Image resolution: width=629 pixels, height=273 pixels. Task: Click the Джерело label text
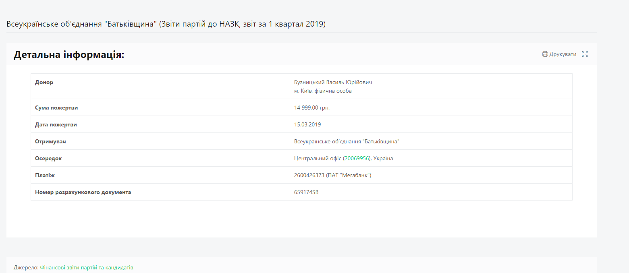click(x=26, y=267)
